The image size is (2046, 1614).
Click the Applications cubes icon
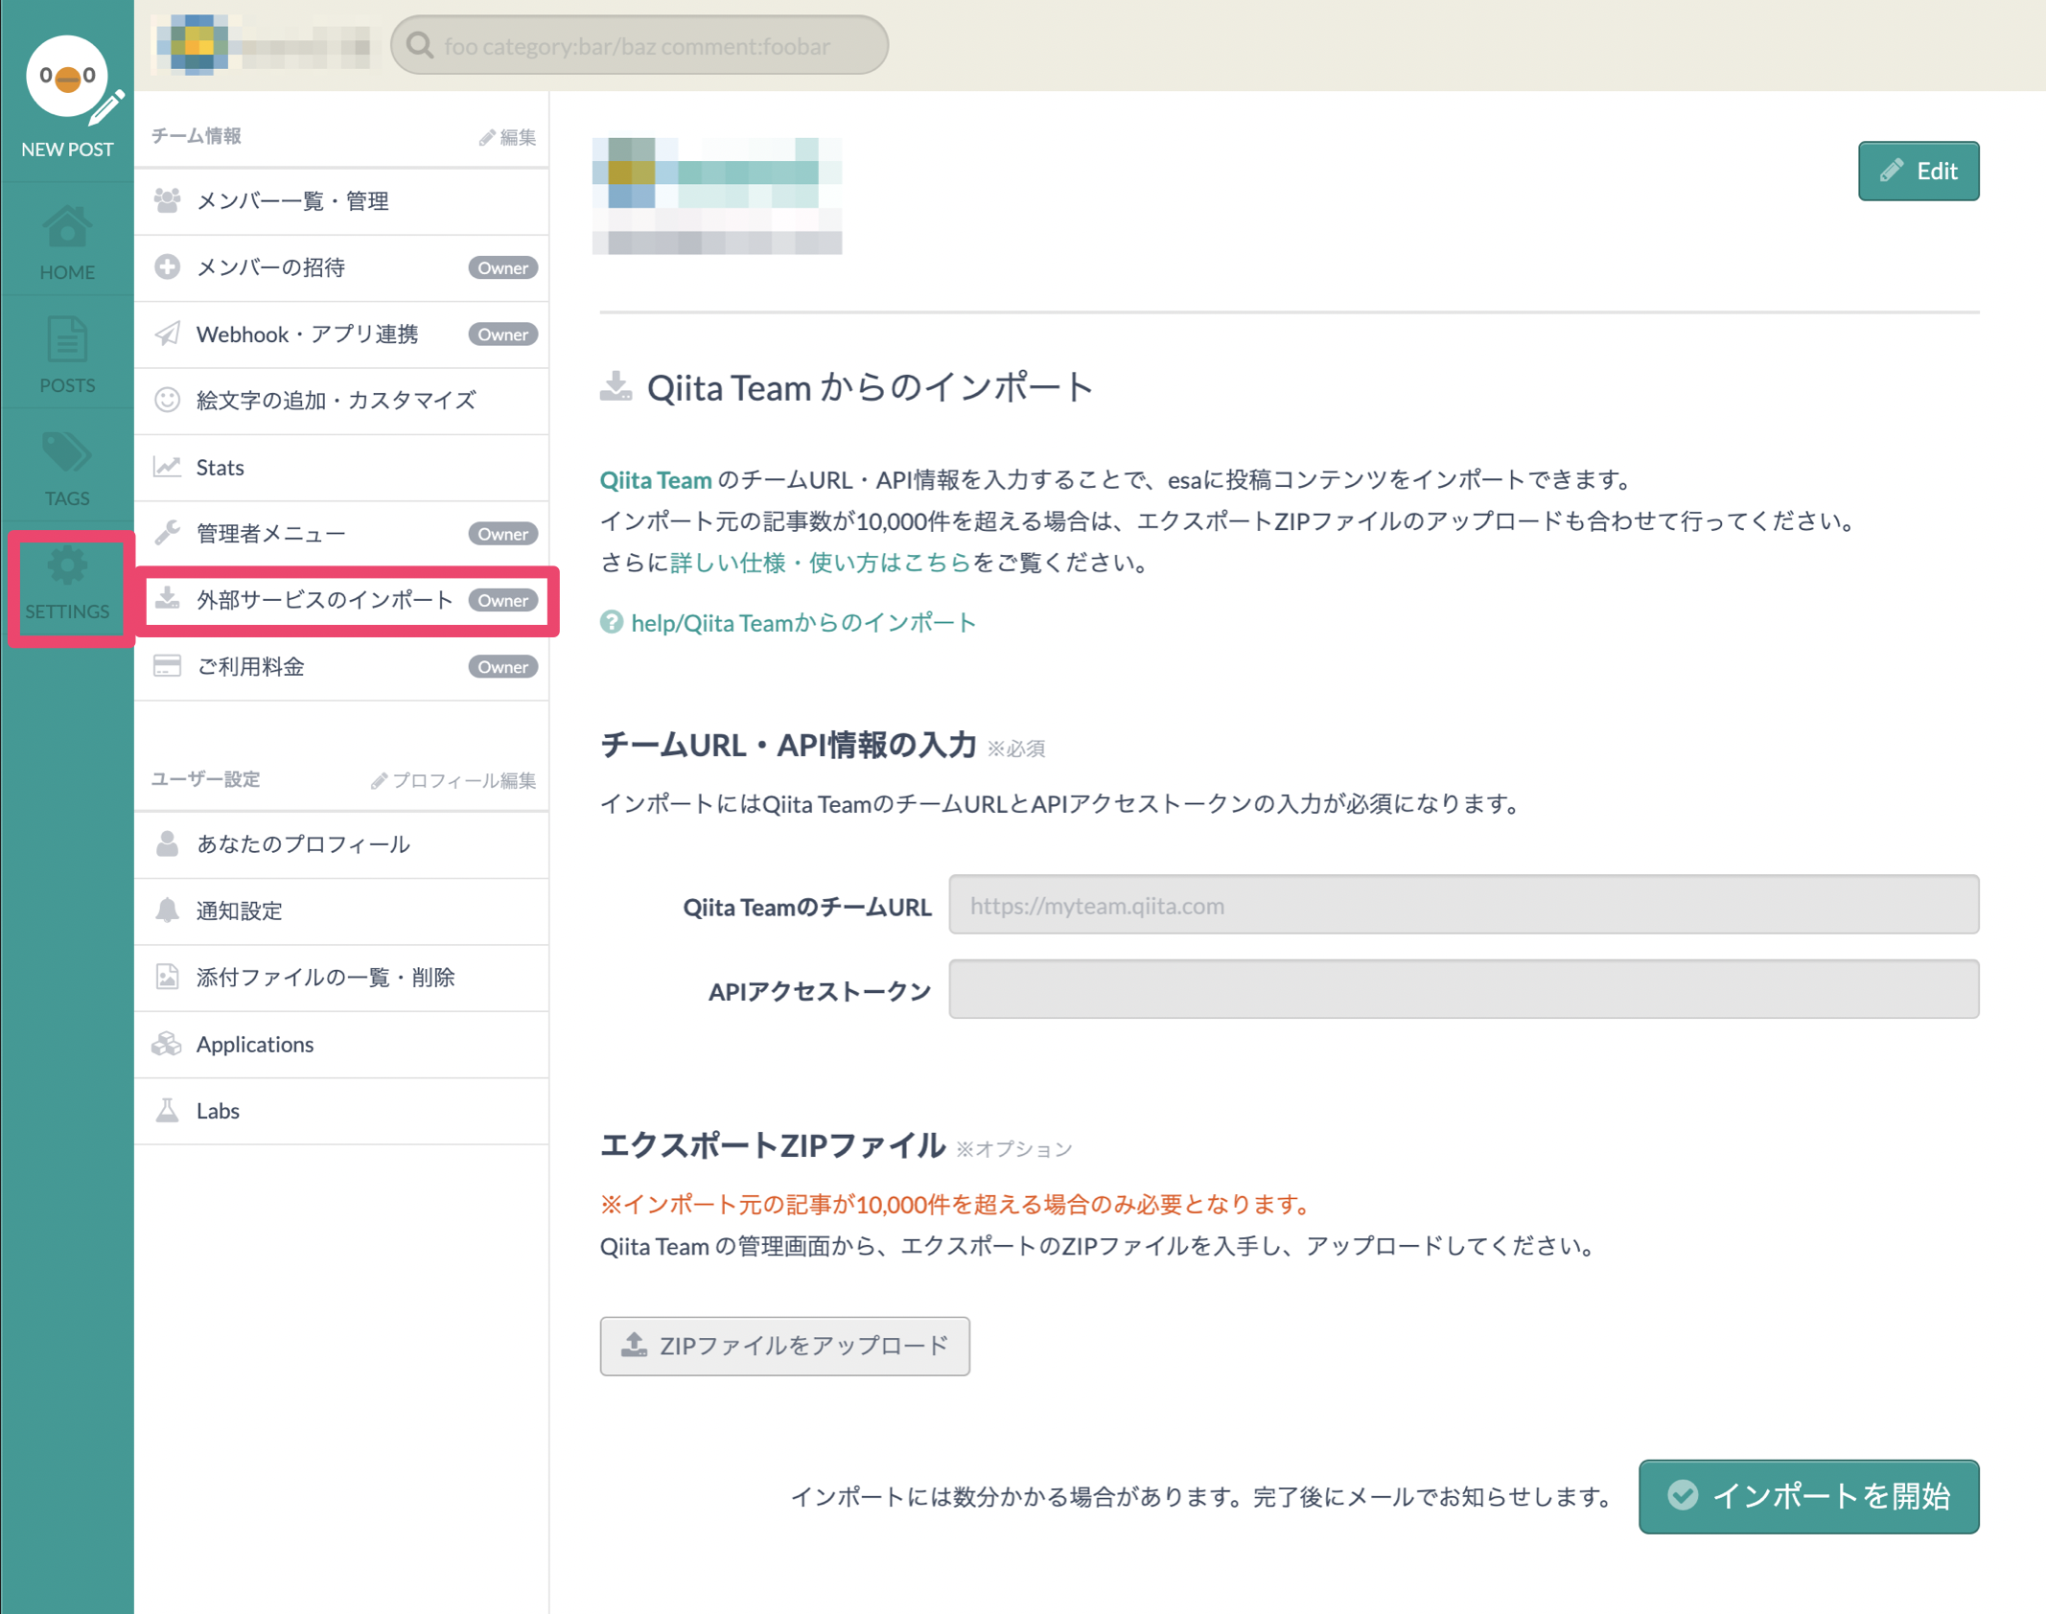coord(168,1043)
